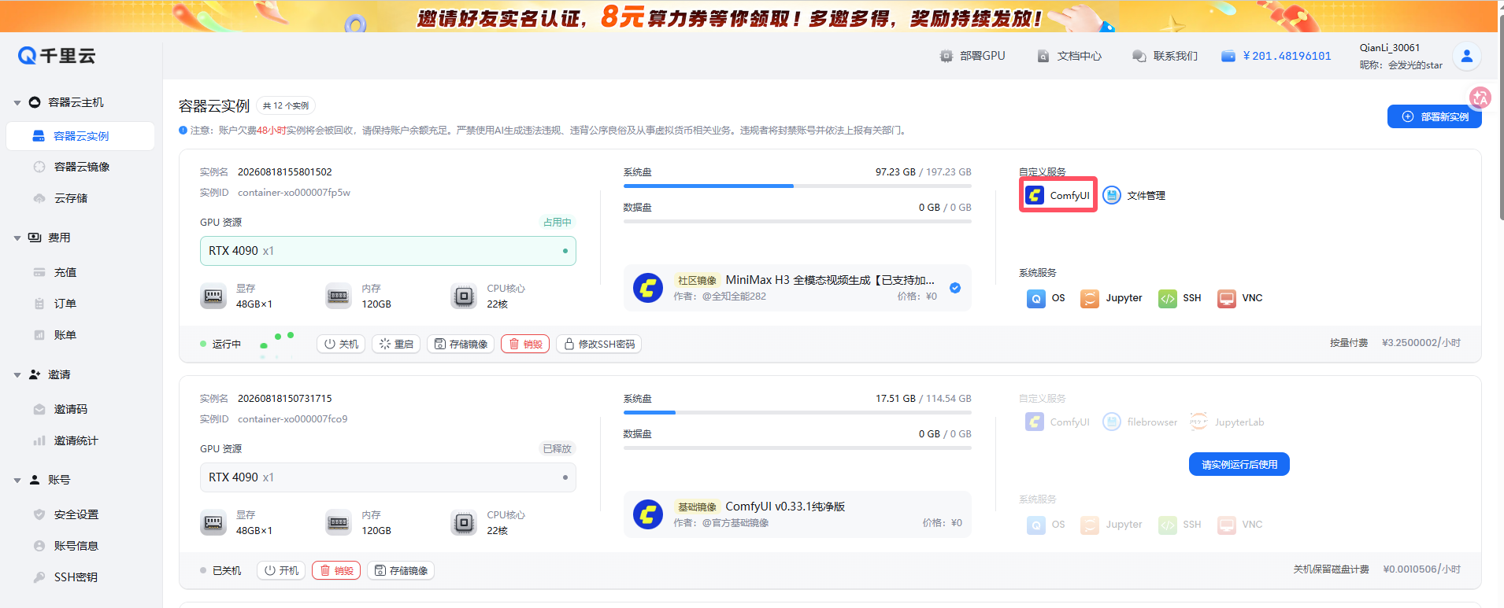Collapse the 费用 sidebar group
The image size is (1504, 608).
(17, 238)
